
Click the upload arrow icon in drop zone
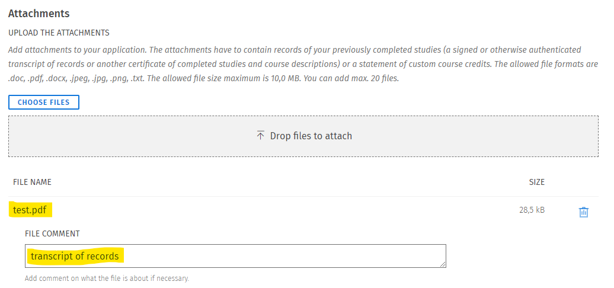tap(260, 136)
